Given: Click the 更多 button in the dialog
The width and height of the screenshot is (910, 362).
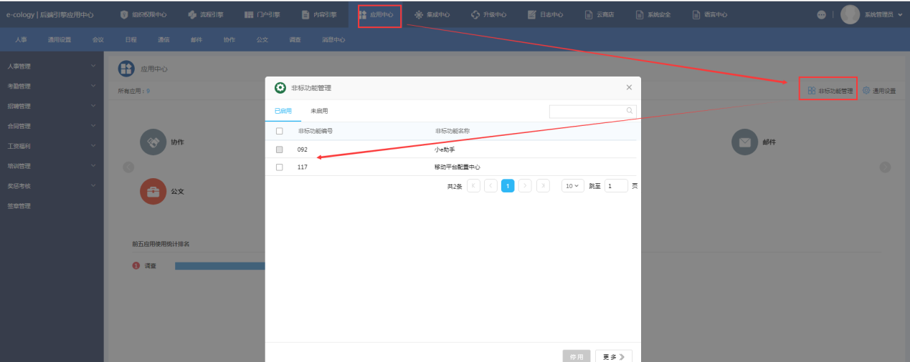Looking at the screenshot, I should [x=614, y=356].
